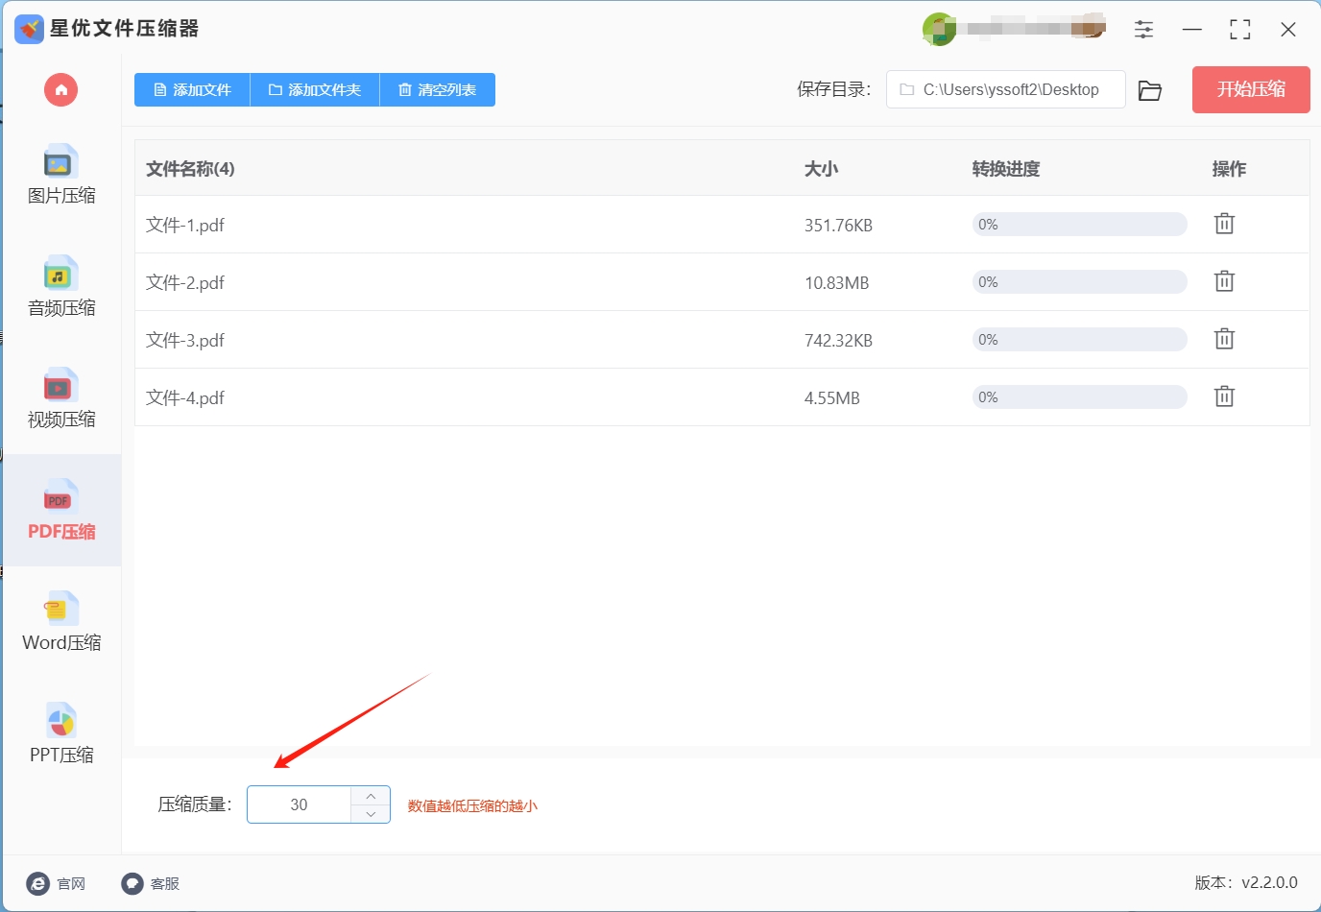
Task: Click 清空列表 to clear the list
Action: click(438, 90)
